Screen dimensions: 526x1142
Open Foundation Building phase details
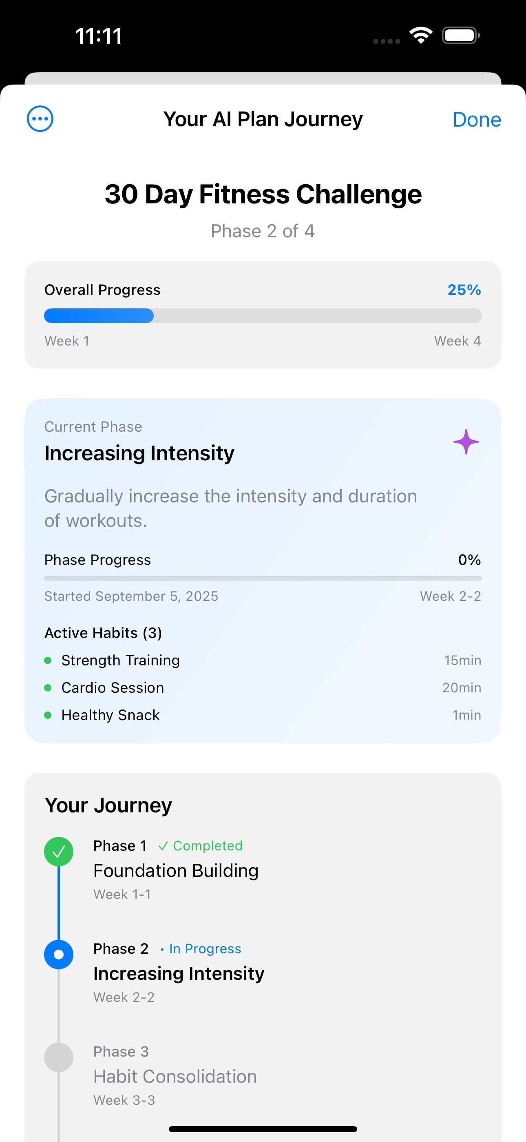pyautogui.click(x=176, y=871)
